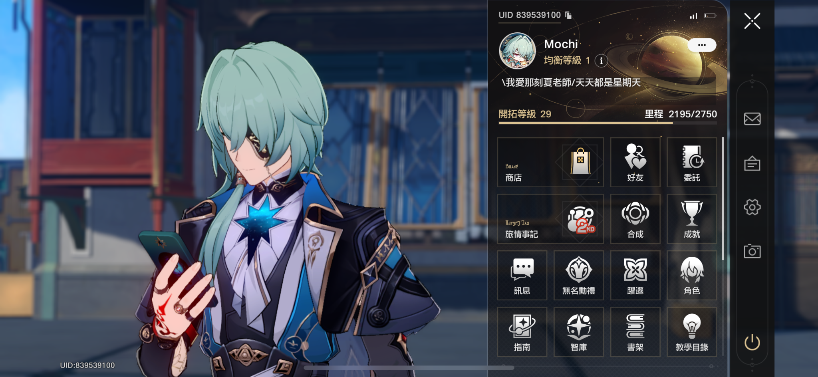Image resolution: width=818 pixels, height=377 pixels.
Task: Click the Mochi profile avatar
Action: (x=517, y=51)
